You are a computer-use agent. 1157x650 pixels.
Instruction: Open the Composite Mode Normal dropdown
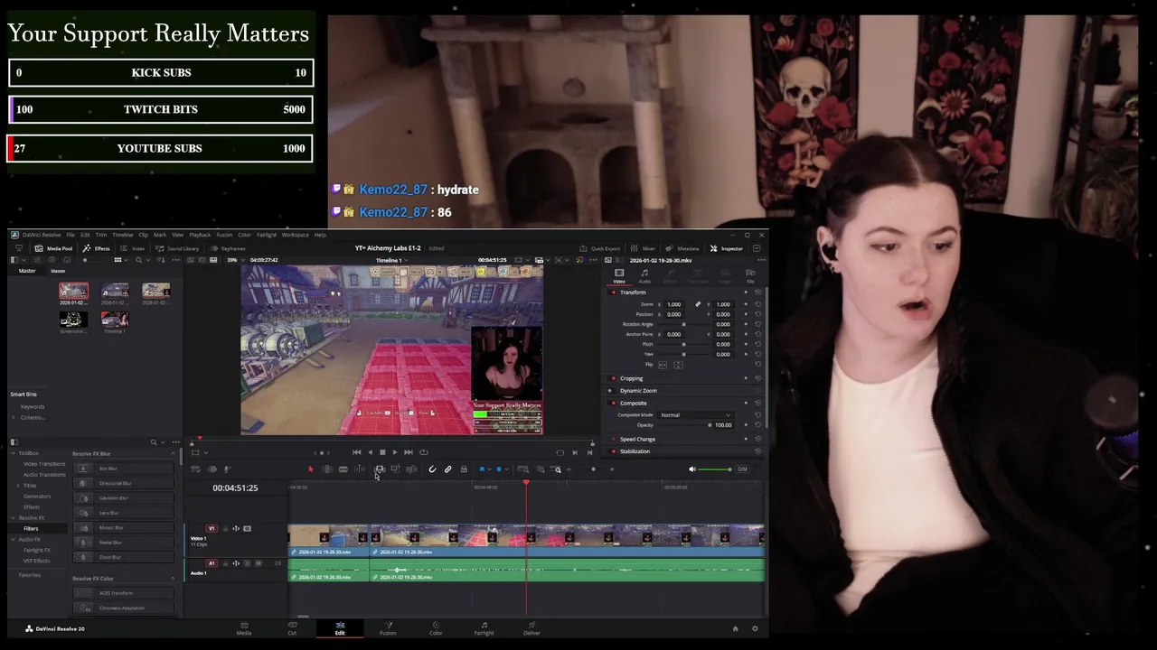point(695,415)
